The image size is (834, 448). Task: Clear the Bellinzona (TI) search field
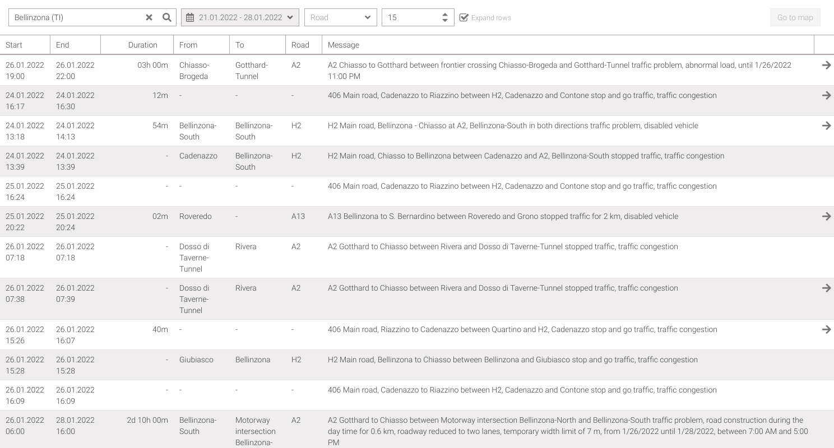point(149,17)
